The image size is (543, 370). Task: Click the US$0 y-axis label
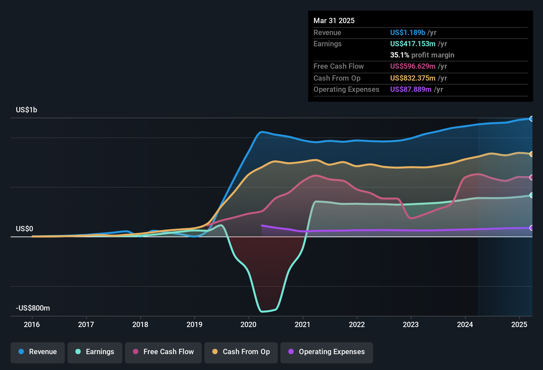[24, 229]
